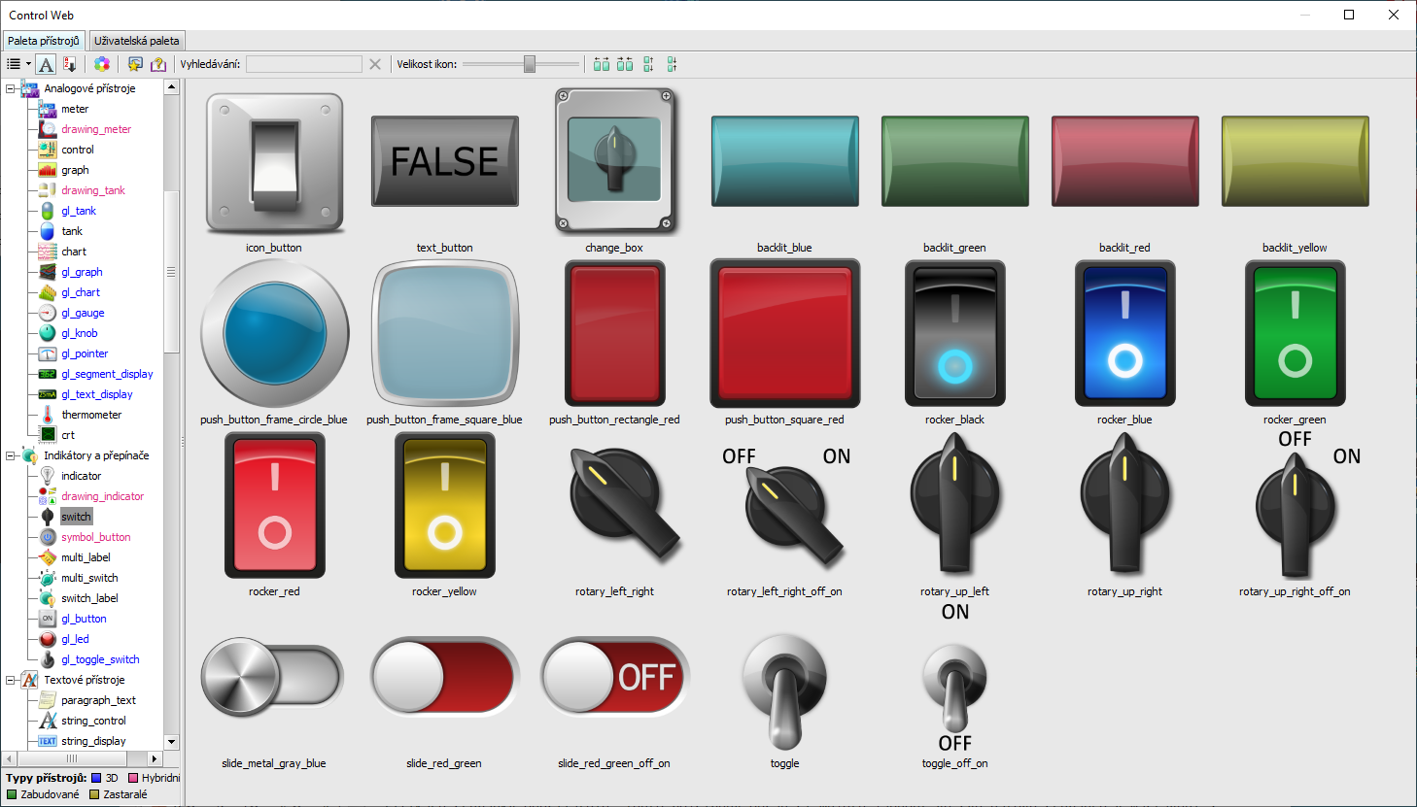Screen dimensions: 1417x807
Task: Click the Velikost ikon slider handle
Action: tap(530, 64)
